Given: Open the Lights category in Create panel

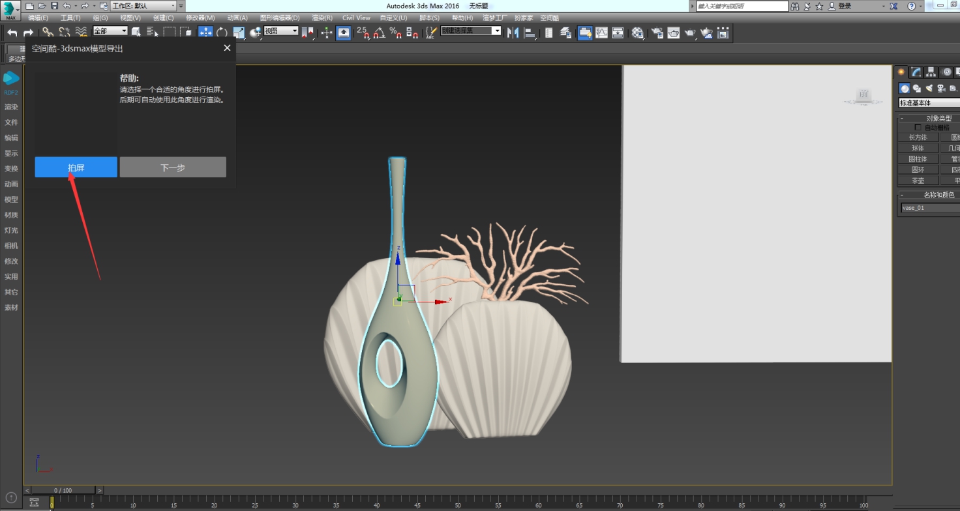Looking at the screenshot, I should point(929,88).
